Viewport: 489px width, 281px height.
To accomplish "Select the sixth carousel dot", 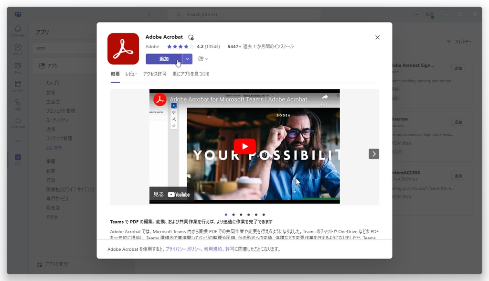I will point(264,215).
